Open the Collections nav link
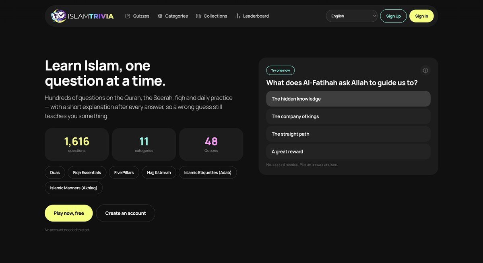Viewport: 483px width, 263px height. point(211,16)
